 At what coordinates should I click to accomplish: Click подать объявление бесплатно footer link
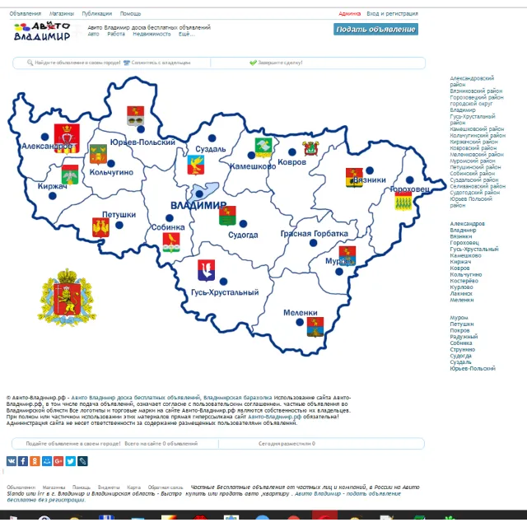(203, 497)
